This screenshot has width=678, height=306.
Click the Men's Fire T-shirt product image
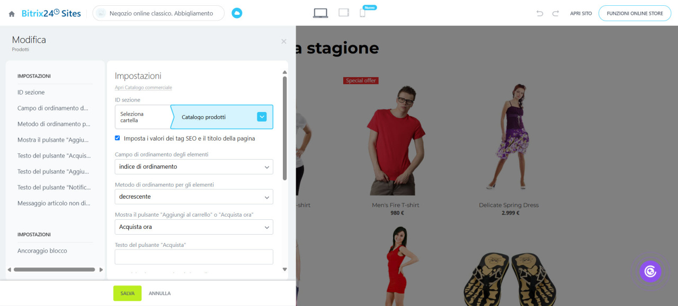(395, 139)
